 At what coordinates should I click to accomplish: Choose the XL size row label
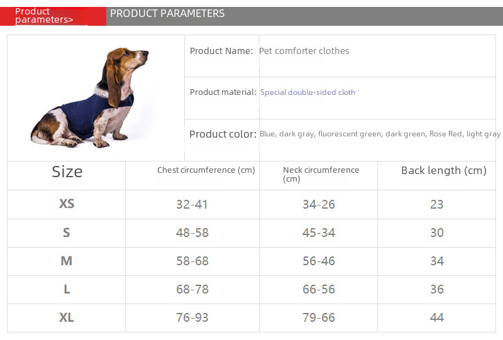(x=67, y=317)
